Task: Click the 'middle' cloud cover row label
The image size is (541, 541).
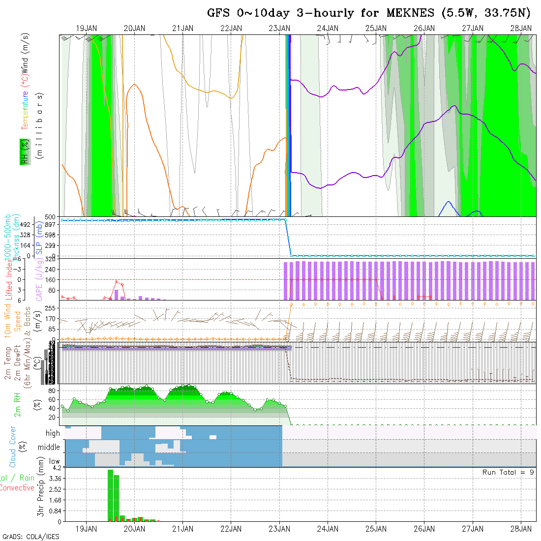Action: tap(49, 448)
